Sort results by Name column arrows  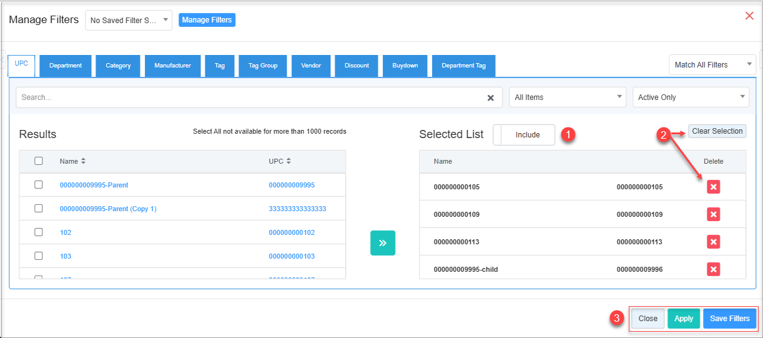point(83,161)
